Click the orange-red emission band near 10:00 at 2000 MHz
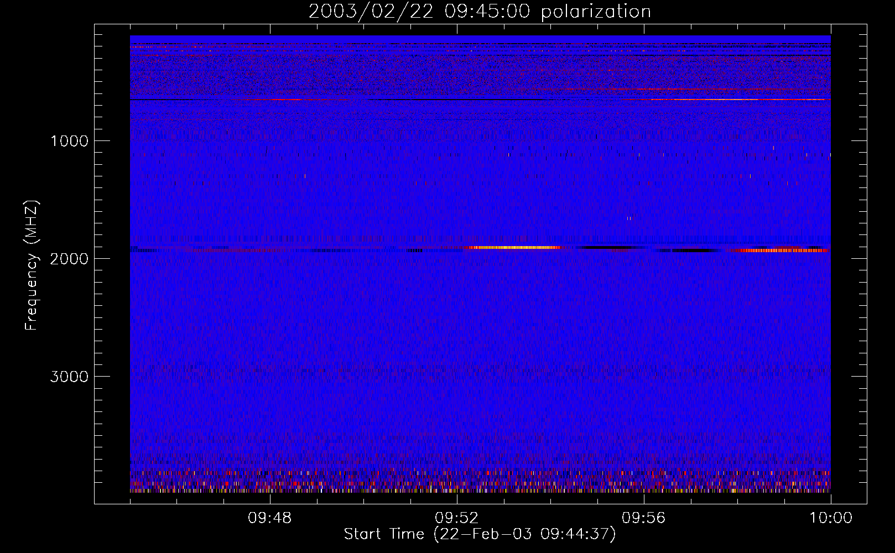Screen dimensions: 895x553 780,250
